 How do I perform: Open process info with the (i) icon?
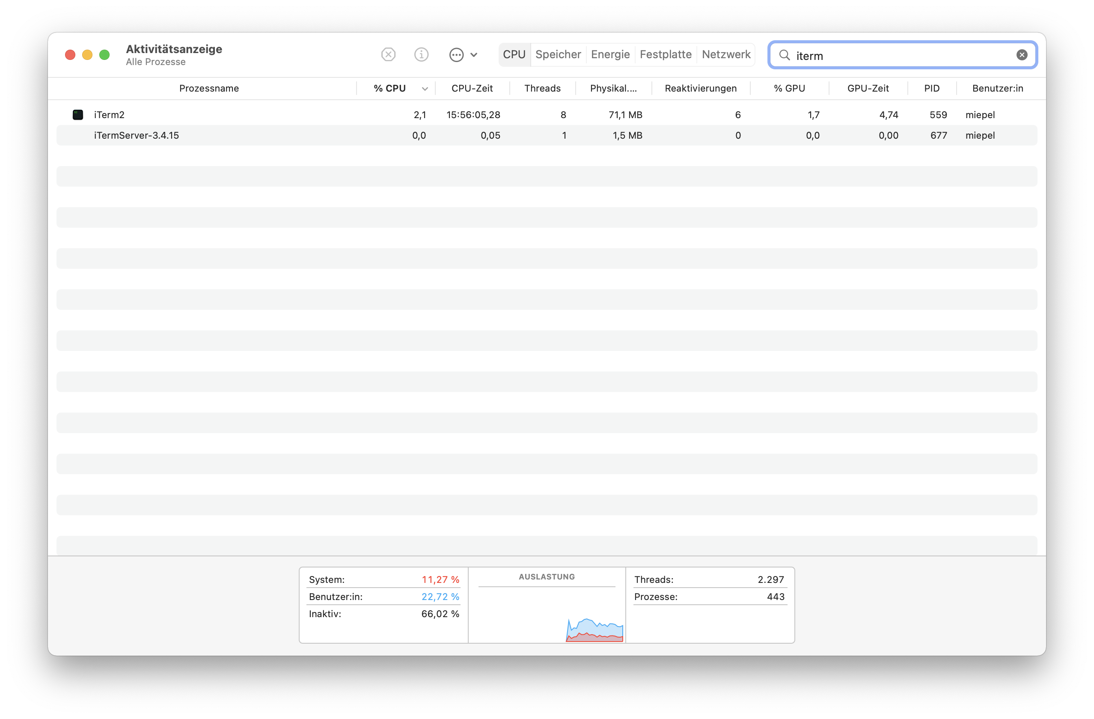click(421, 55)
